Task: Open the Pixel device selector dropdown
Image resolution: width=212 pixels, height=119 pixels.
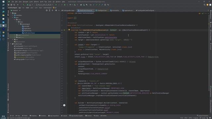Action: (45, 5)
